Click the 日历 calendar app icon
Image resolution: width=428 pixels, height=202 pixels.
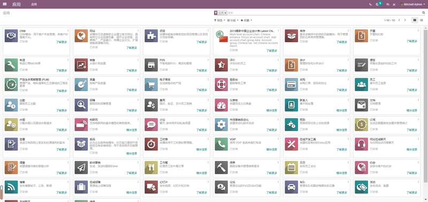291,167
